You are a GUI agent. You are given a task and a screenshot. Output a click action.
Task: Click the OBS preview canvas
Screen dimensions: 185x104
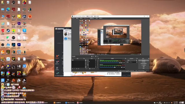[x=110, y=37]
